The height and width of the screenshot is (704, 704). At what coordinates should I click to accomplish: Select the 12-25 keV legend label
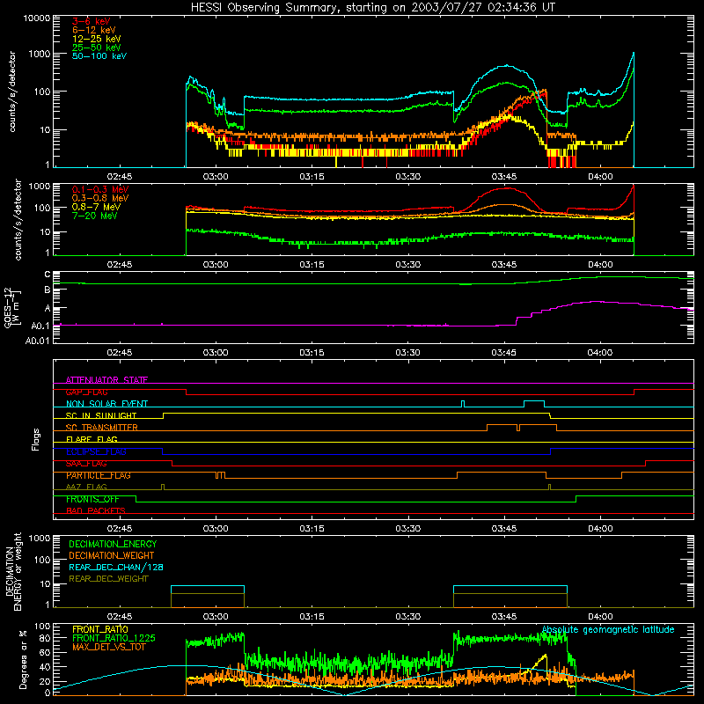(x=97, y=39)
